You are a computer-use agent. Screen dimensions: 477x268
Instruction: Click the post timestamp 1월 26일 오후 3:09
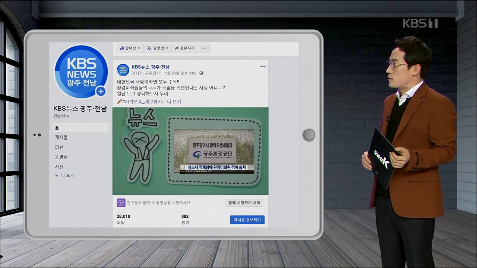click(x=180, y=73)
